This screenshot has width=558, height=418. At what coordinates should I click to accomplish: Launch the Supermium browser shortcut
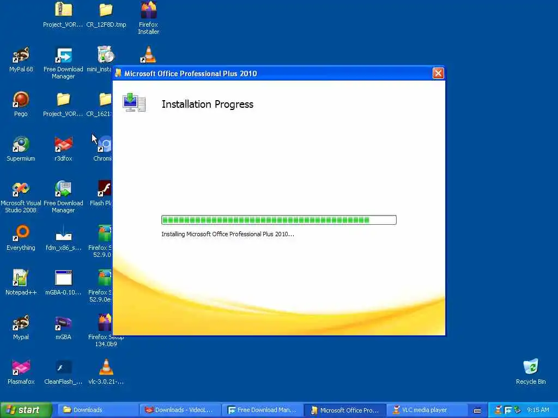pos(21,145)
